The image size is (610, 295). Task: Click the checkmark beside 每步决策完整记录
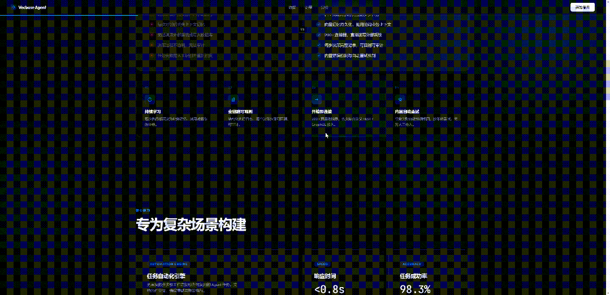click(319, 46)
